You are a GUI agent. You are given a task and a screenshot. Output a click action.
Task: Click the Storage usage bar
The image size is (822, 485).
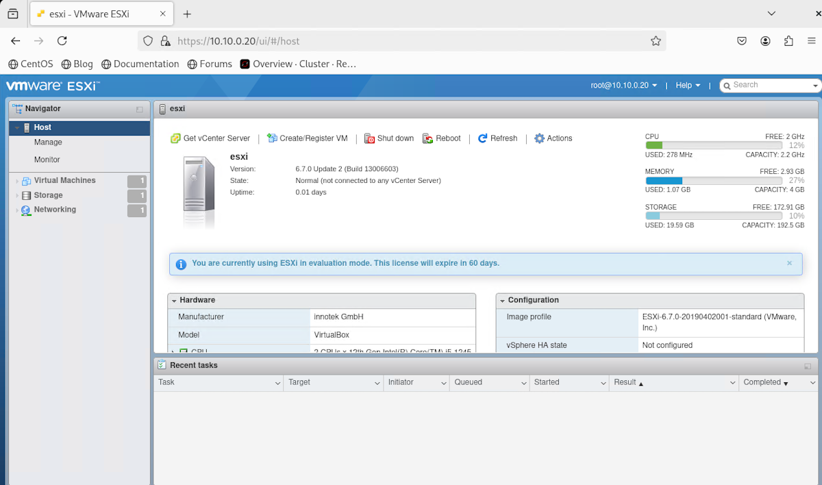click(x=714, y=216)
